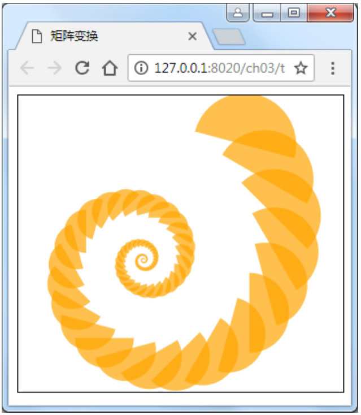The height and width of the screenshot is (415, 361).
Task: Go to the home page icon
Action: click(x=110, y=68)
